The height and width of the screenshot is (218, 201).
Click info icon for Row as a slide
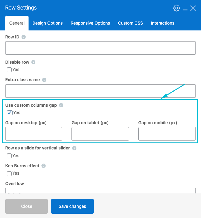[x=74, y=148]
